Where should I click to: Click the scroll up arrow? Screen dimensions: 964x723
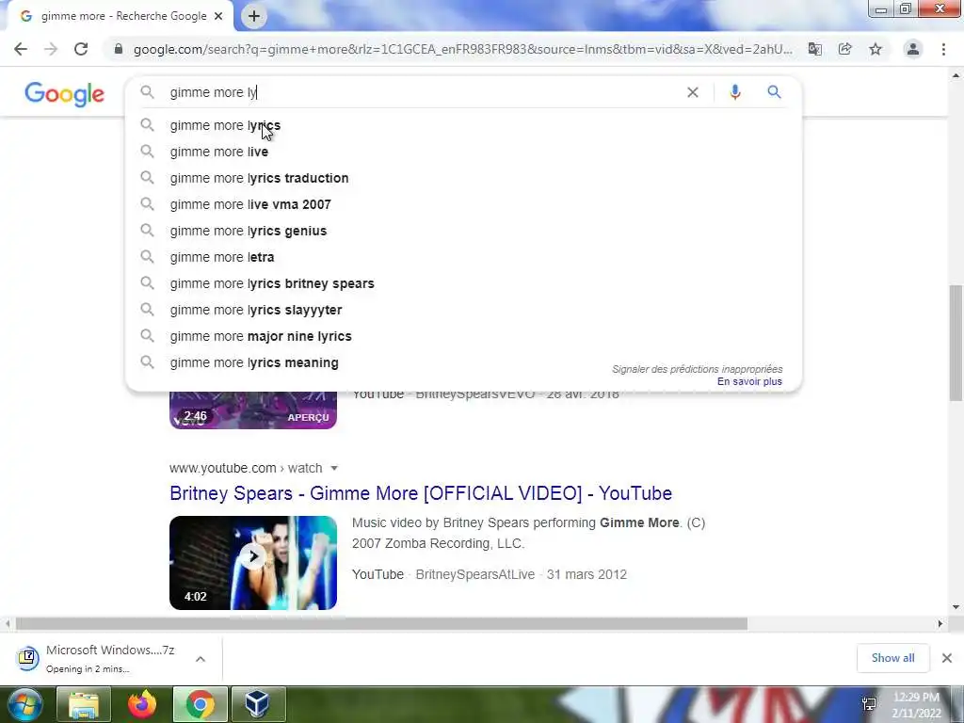coord(956,75)
